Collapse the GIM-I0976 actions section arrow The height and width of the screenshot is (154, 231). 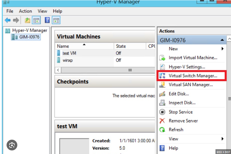[222, 40]
